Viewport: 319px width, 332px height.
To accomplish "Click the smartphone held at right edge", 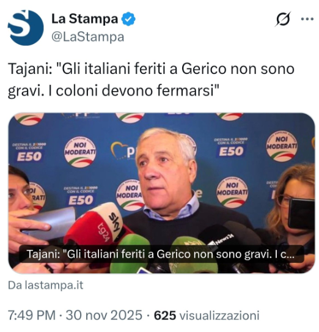I will coord(302,214).
